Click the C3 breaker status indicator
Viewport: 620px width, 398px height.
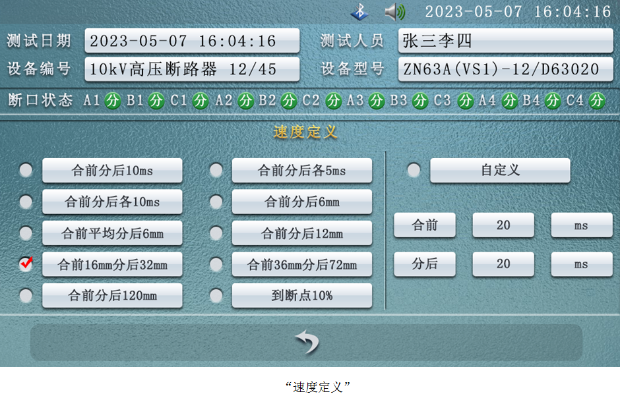tap(465, 101)
